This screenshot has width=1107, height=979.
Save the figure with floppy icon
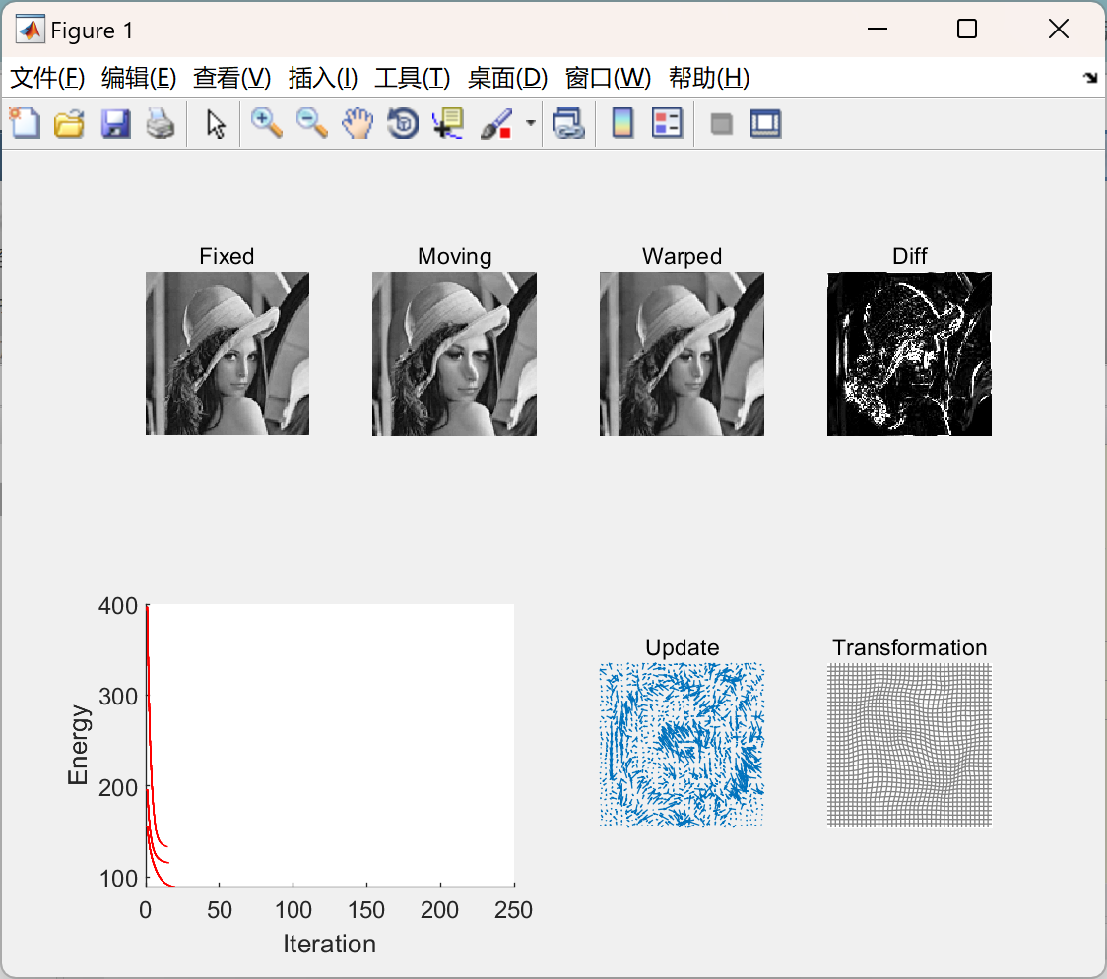coord(115,123)
